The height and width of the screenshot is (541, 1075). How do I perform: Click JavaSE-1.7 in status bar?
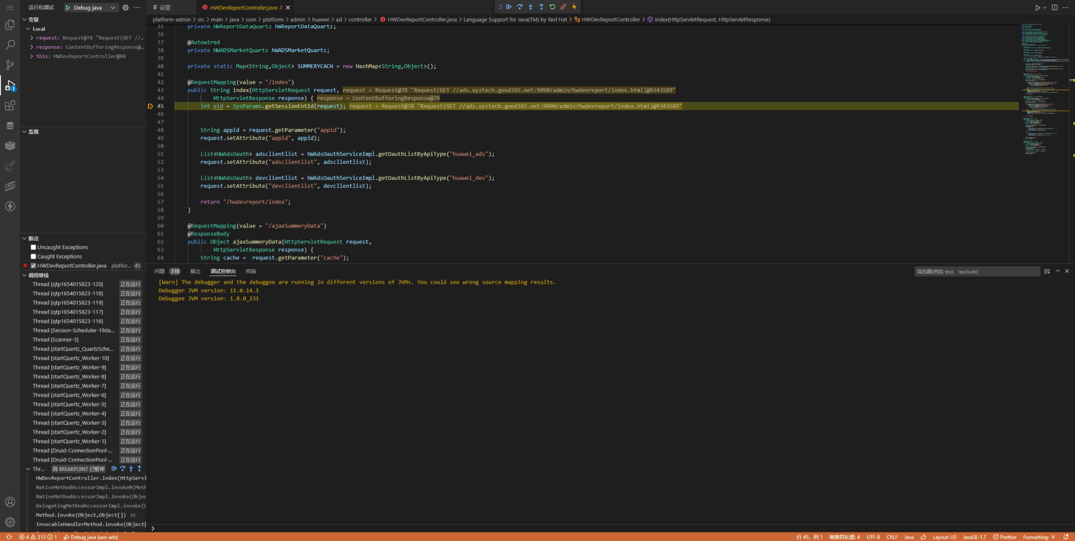974,537
